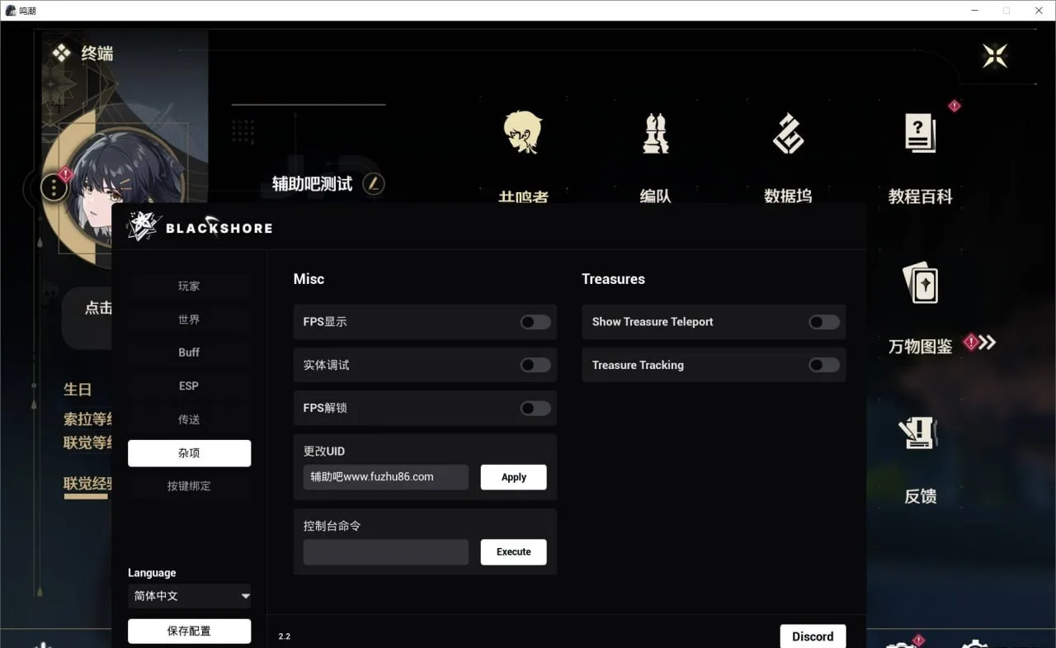Click the three-dot menu beside the avatar
Viewport: 1056px width, 648px height.
coord(54,188)
